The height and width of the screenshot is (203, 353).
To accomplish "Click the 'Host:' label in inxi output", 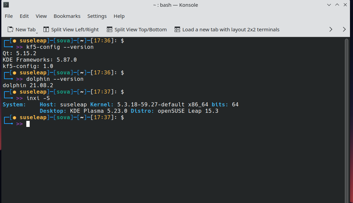I will [x=48, y=105].
